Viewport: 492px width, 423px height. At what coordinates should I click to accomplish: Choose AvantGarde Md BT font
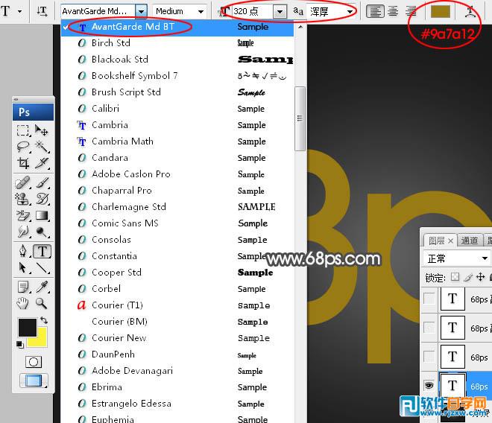177,27
